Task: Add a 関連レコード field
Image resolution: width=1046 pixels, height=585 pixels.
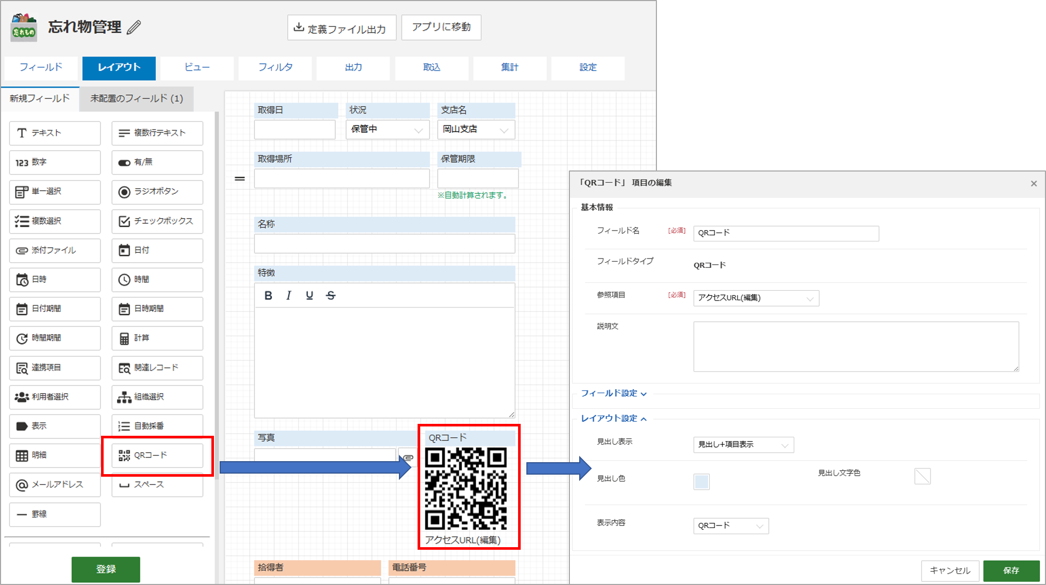Action: coord(157,368)
